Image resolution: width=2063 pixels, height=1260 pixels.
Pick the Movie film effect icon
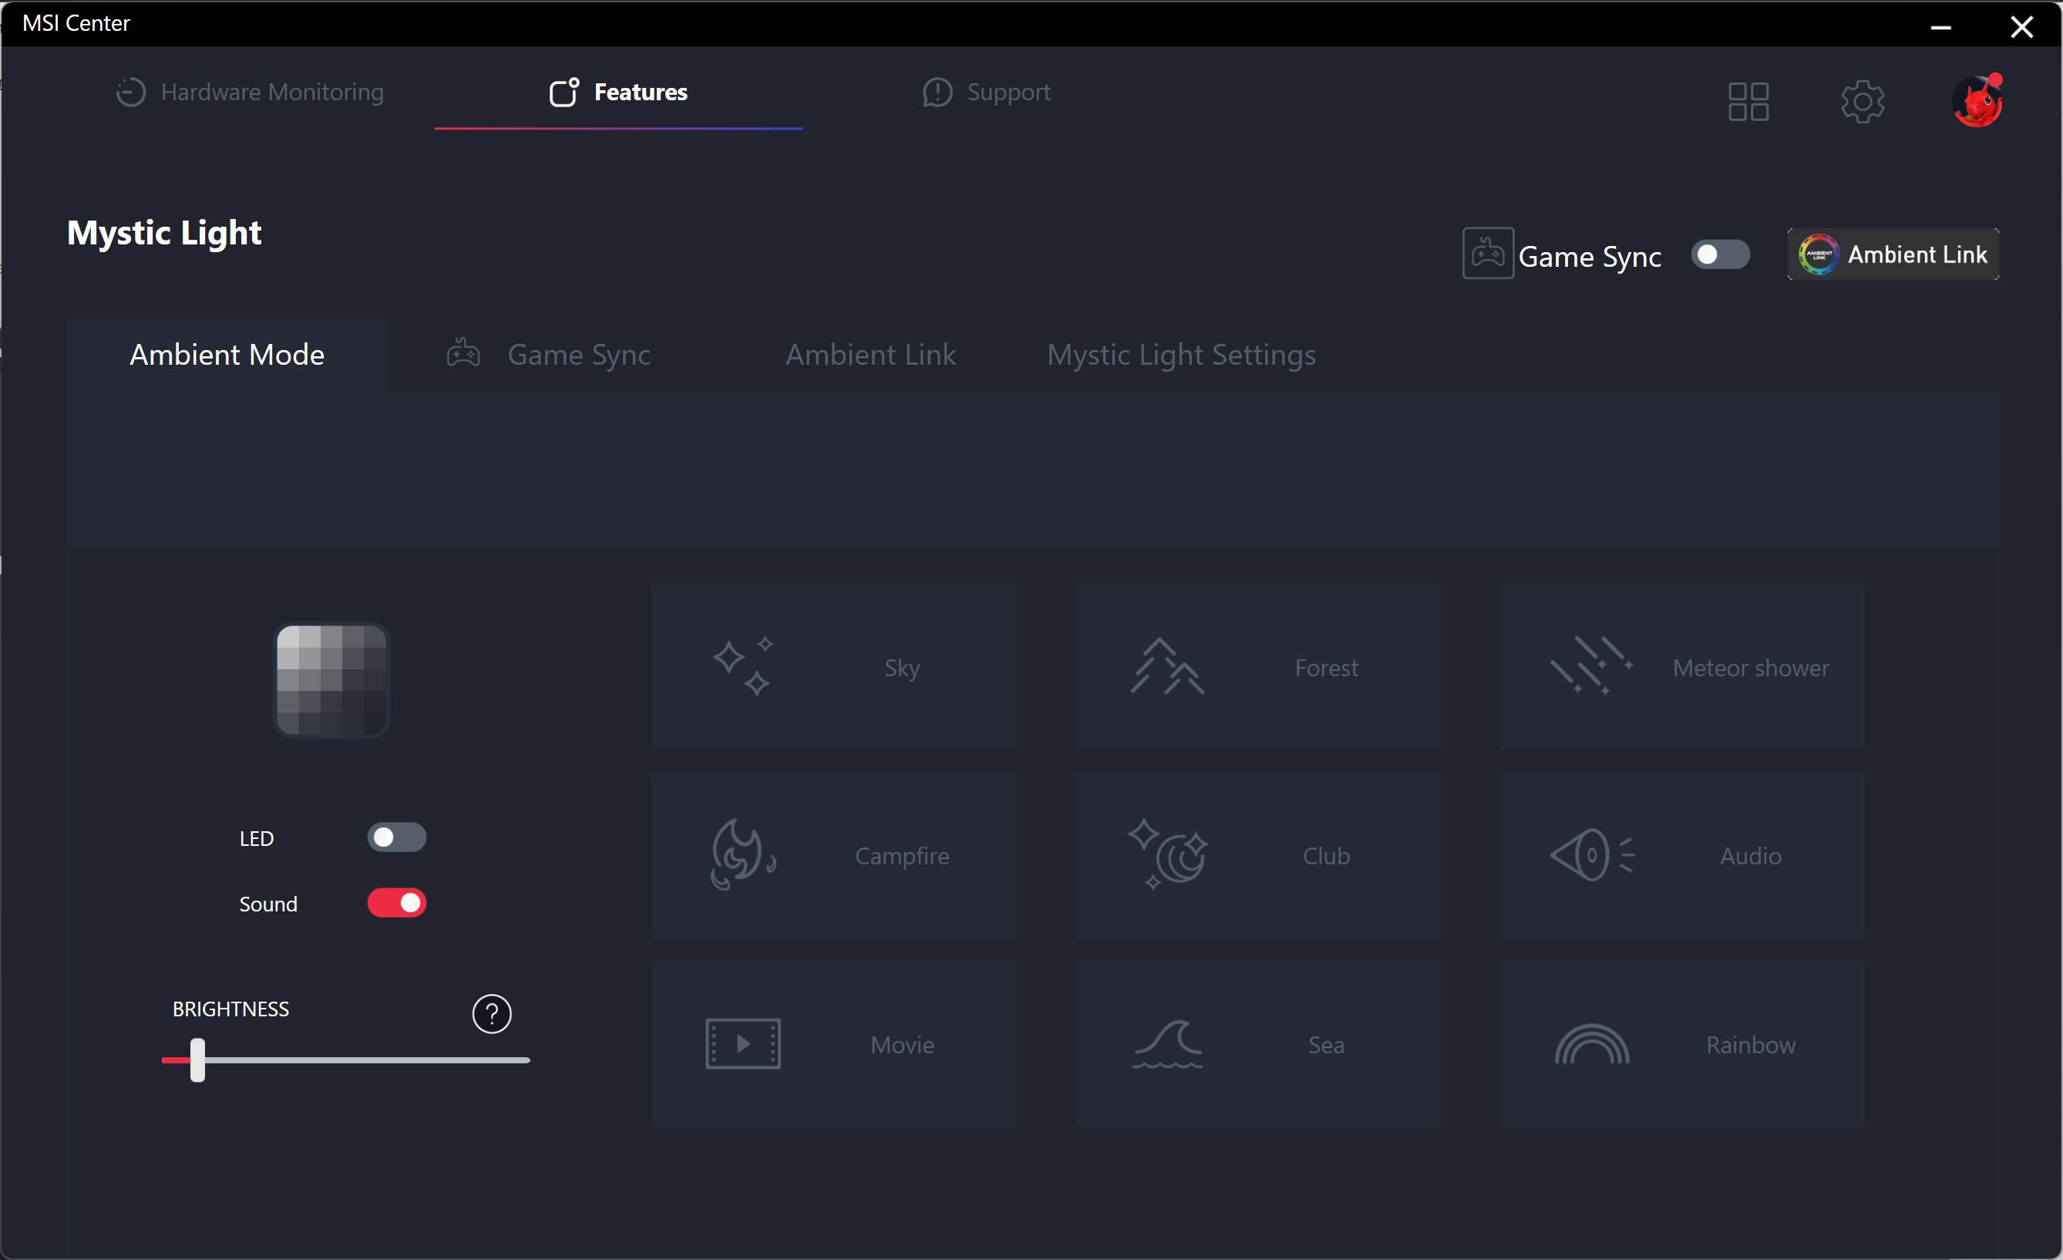[x=743, y=1044]
